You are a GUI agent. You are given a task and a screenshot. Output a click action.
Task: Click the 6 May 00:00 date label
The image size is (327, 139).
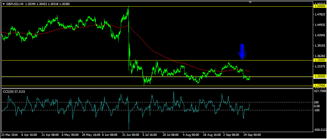pos(70,135)
